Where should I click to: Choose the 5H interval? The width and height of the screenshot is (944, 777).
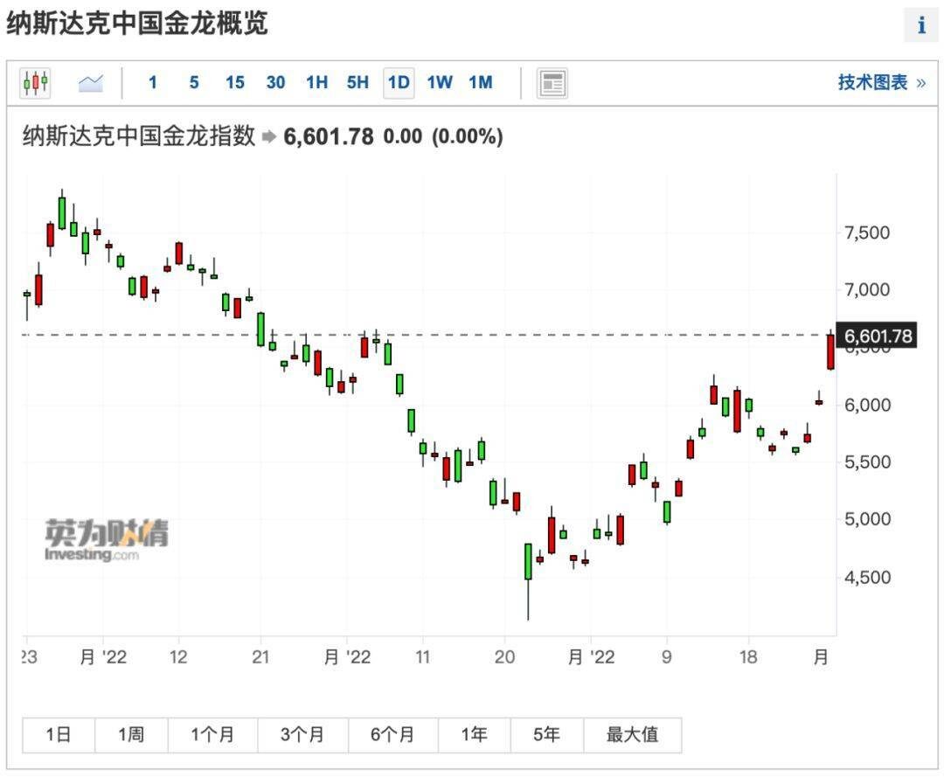click(x=357, y=82)
